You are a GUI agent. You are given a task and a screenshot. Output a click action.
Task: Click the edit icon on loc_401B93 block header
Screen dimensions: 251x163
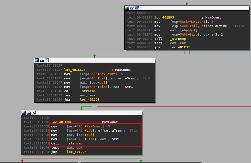point(132,8)
